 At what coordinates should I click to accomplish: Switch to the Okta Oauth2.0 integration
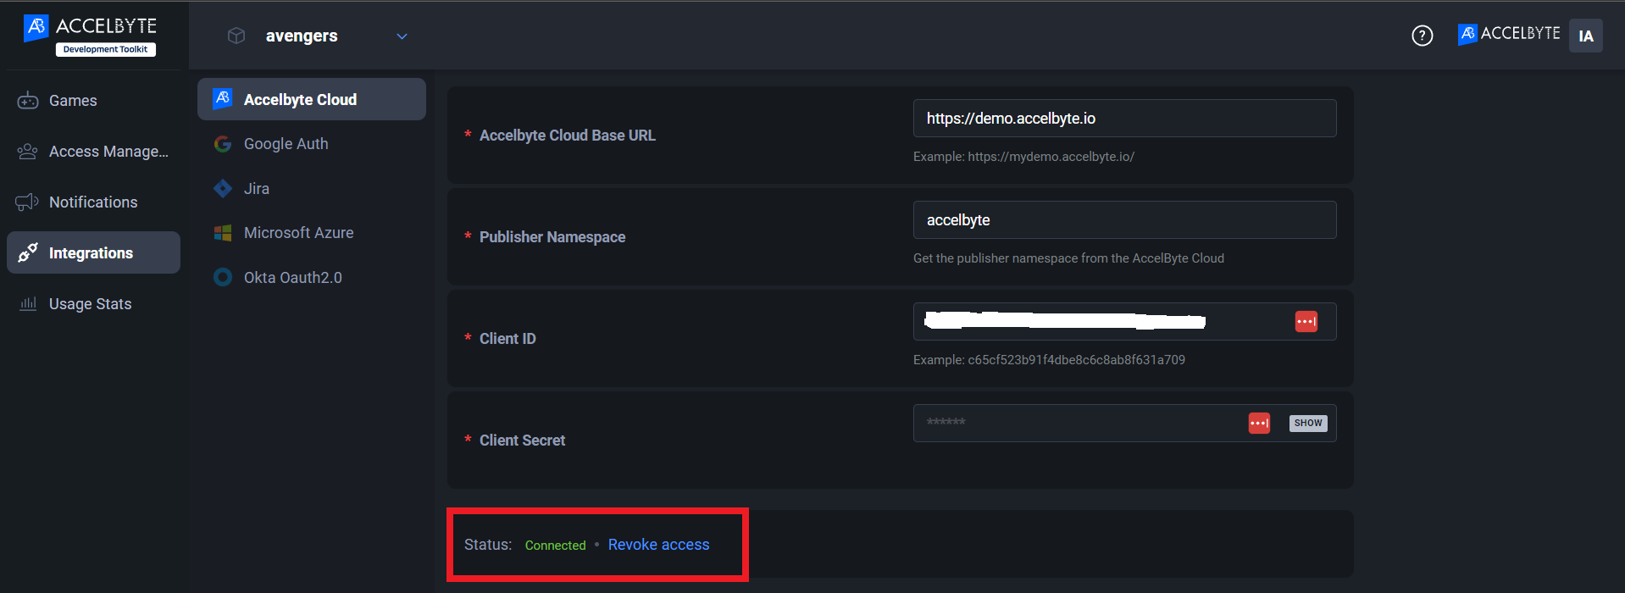tap(312, 277)
